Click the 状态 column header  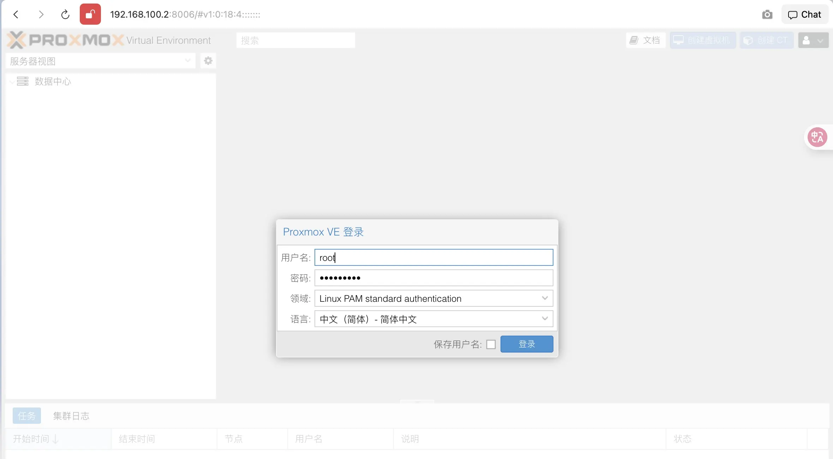(x=737, y=439)
